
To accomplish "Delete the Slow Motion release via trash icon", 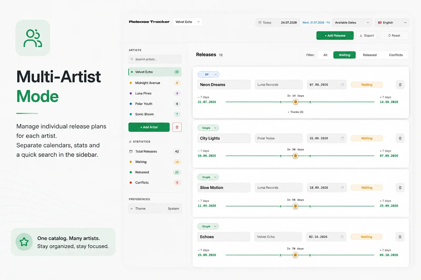I will (400, 188).
